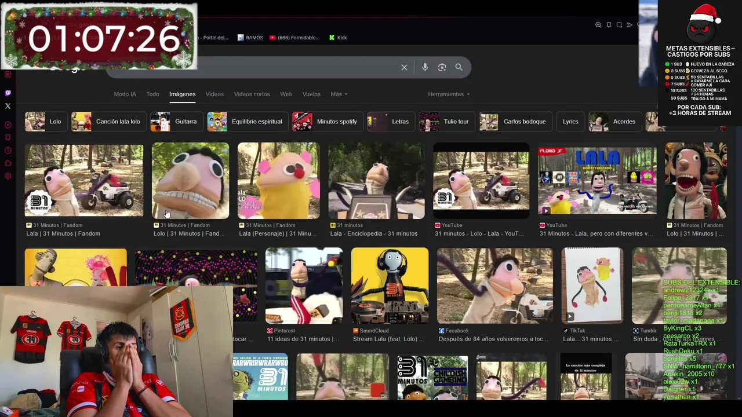Viewport: 742px width, 417px height.
Task: Filter by Tulio tour chip
Action: (x=447, y=122)
